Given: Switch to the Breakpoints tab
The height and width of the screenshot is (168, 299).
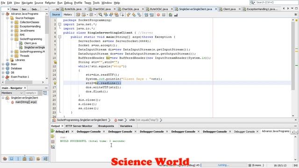Looking at the screenshot, I should pos(106,126).
